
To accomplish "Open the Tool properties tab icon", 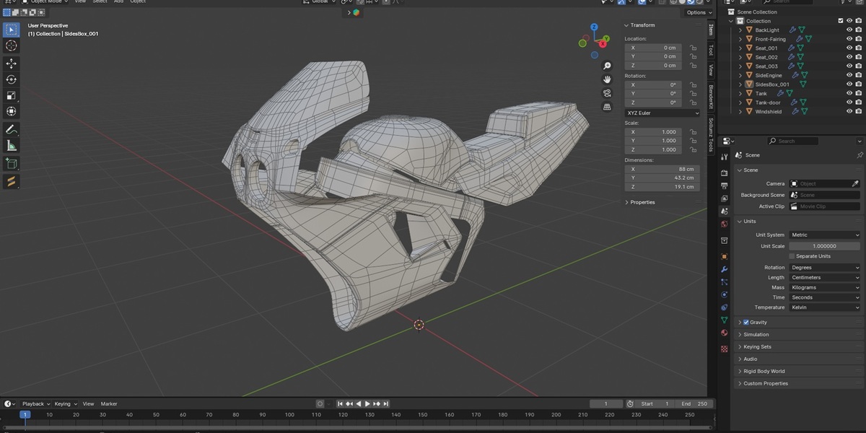I will pos(725,157).
